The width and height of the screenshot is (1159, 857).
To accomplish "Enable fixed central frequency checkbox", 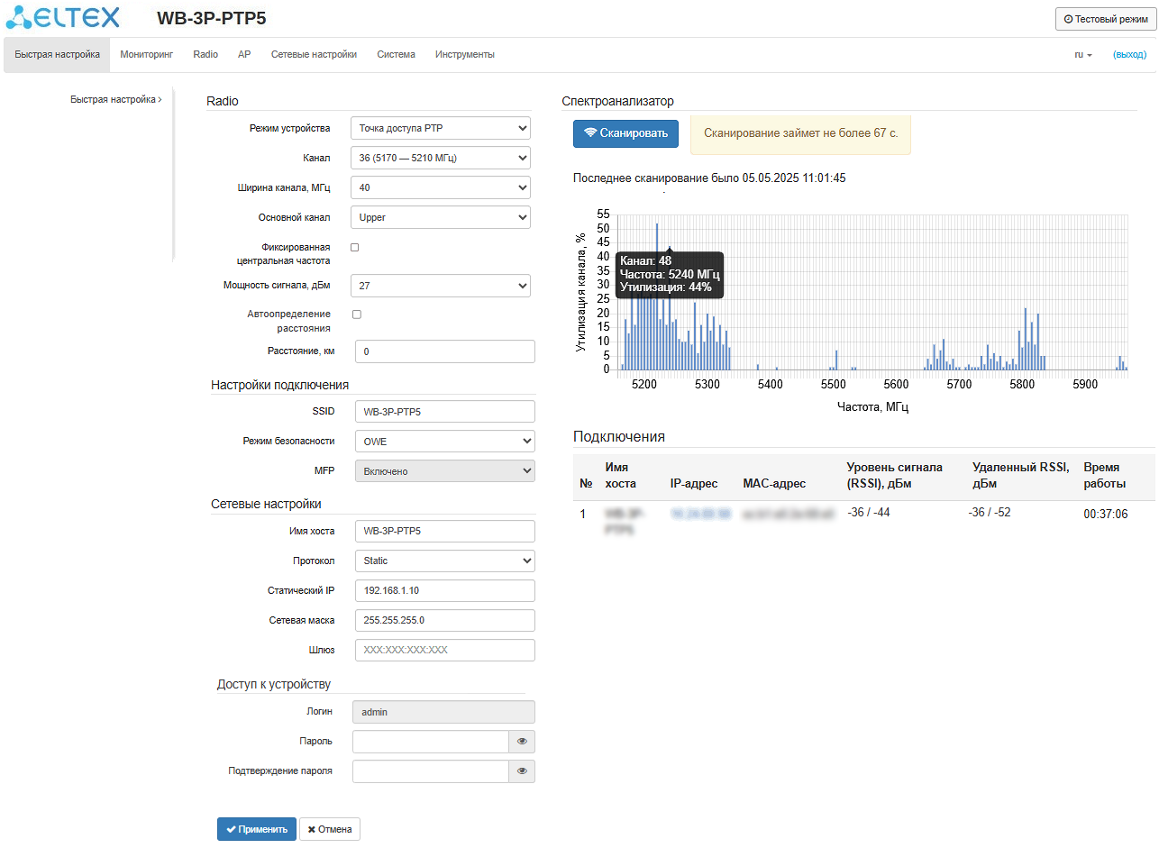I will click(355, 247).
